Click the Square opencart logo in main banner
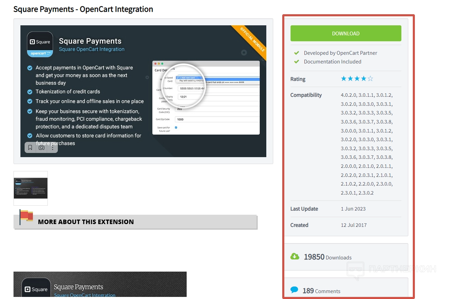The image size is (454, 299). pos(40,44)
